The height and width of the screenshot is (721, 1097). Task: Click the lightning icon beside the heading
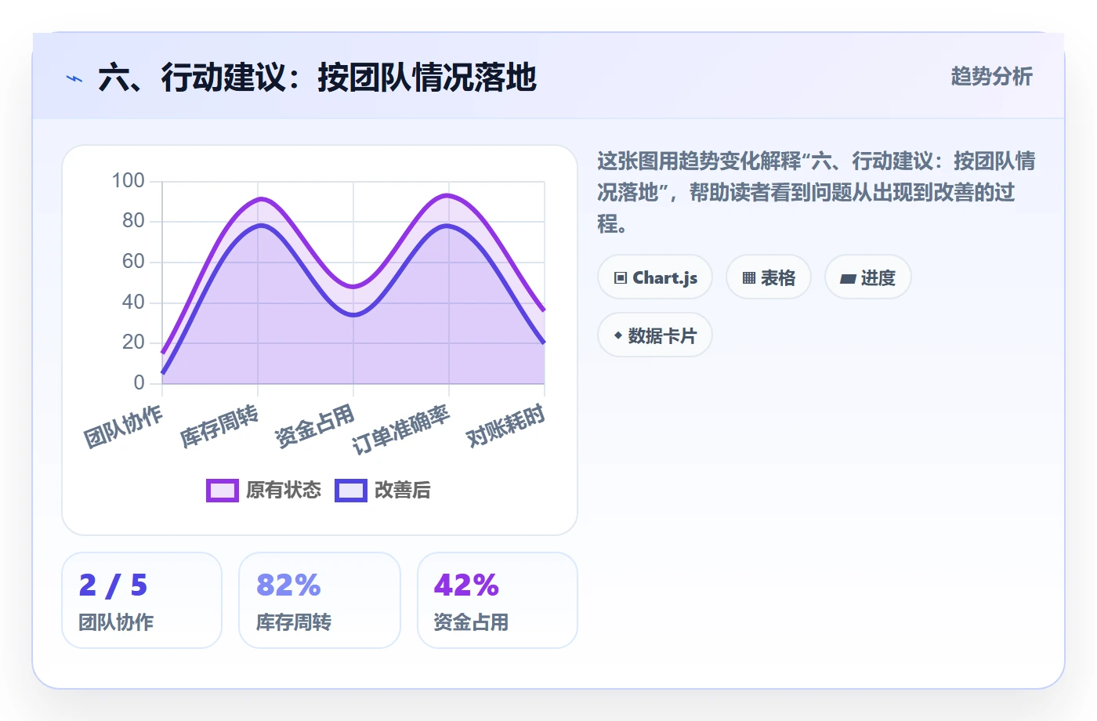click(x=74, y=78)
